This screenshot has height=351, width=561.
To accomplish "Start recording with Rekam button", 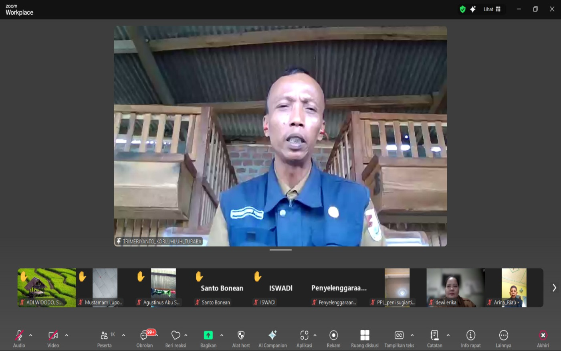I will click(333, 338).
